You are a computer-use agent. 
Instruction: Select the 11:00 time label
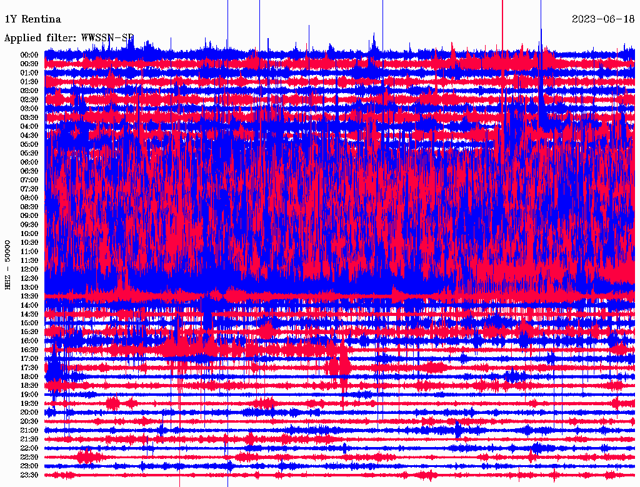click(29, 252)
